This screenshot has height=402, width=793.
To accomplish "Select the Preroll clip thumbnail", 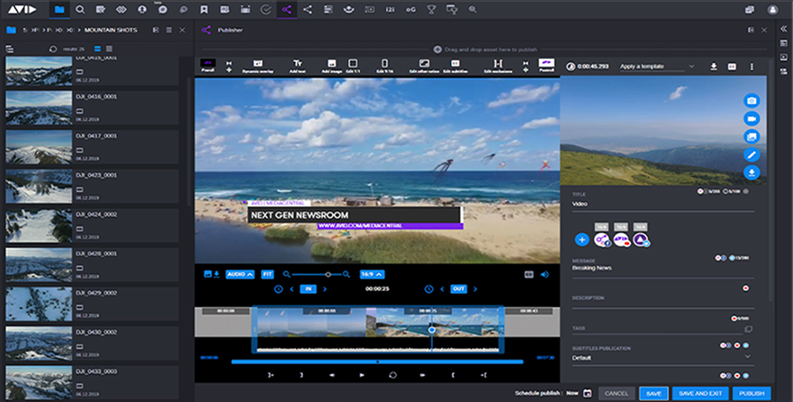I will pos(208,65).
